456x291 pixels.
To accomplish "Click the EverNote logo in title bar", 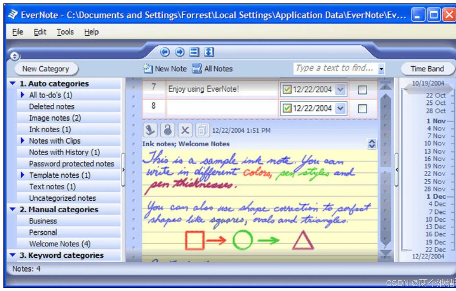I will tap(13, 14).
